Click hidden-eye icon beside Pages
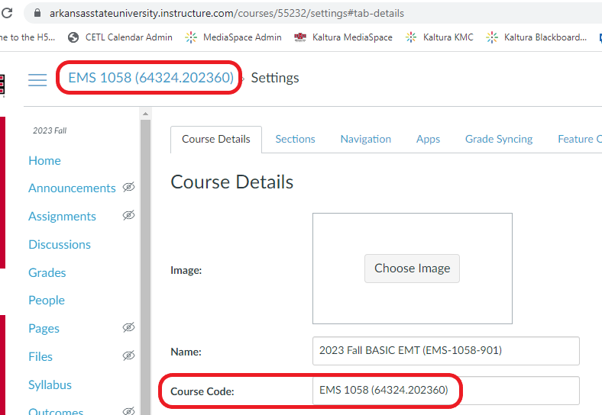The image size is (602, 415). 128,327
